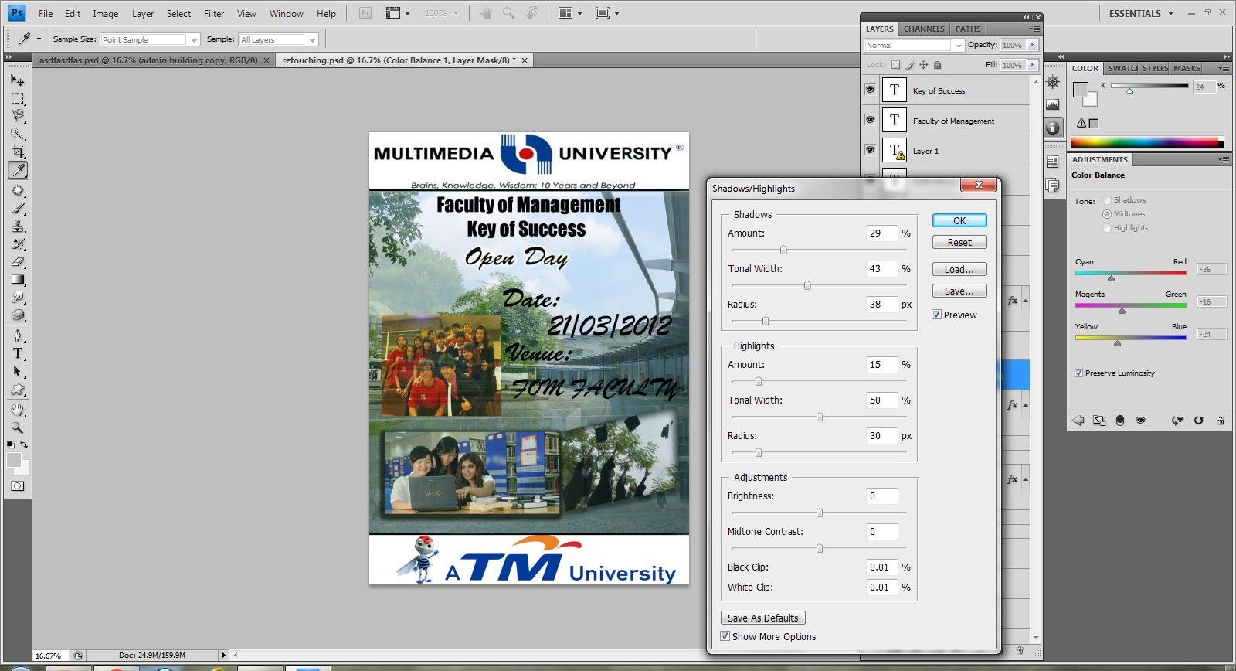Click the Reset button
This screenshot has width=1236, height=671.
[959, 242]
